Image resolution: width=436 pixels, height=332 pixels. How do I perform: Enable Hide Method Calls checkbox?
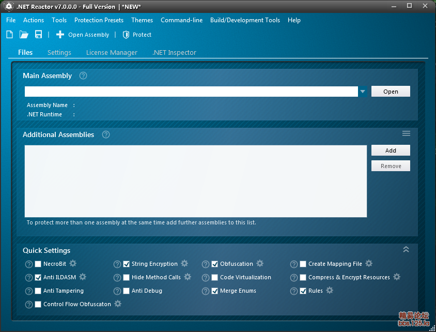coord(126,277)
